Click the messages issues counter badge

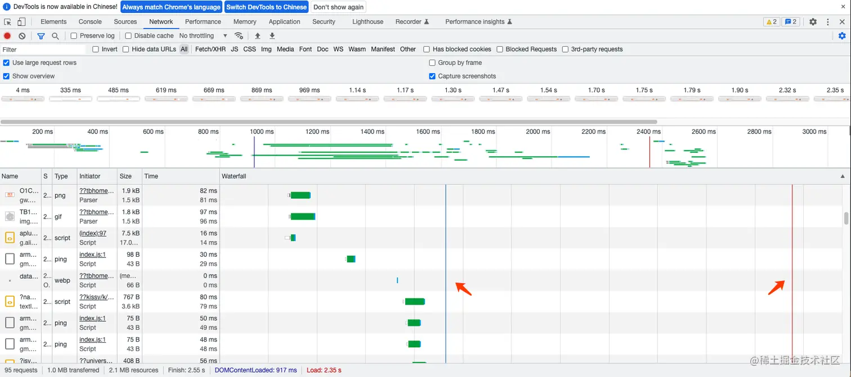(791, 22)
